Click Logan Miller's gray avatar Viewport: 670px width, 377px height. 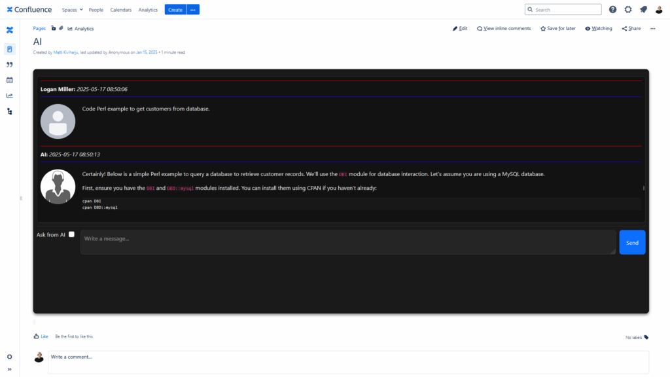58,121
